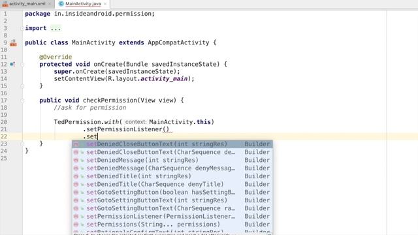Select setDeniedCloseButtonText(int stringRes) suggestion

click(172, 144)
